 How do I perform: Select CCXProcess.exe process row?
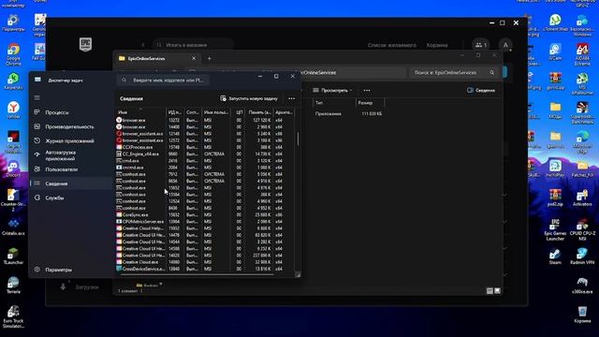click(205, 147)
